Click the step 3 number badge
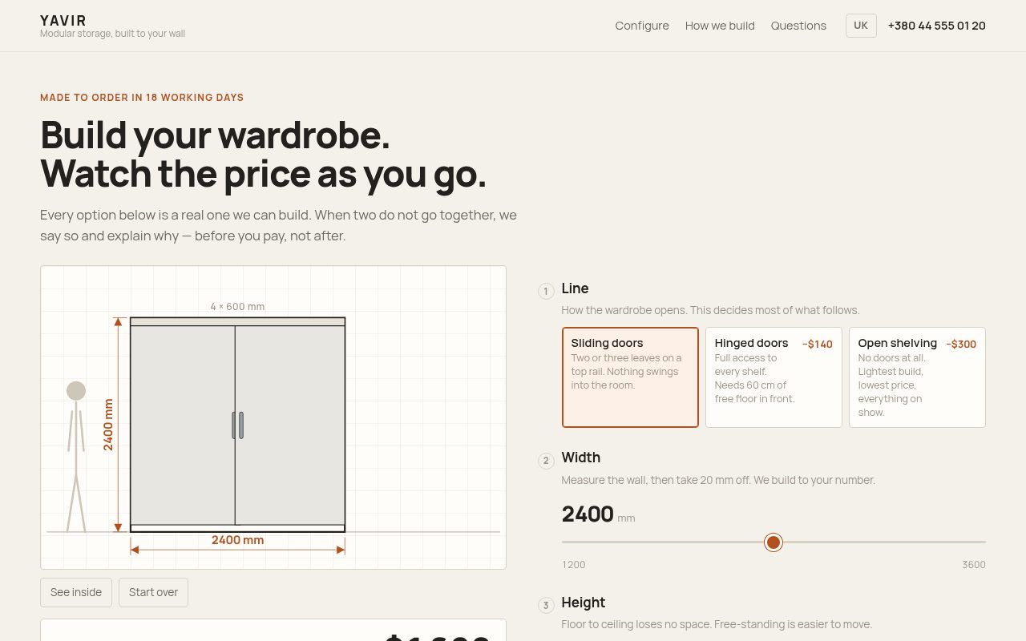 [x=546, y=605]
